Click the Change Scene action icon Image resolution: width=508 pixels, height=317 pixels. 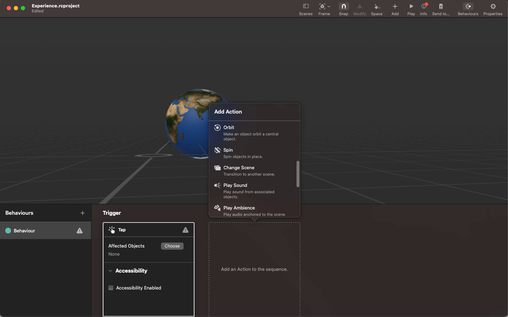click(217, 168)
